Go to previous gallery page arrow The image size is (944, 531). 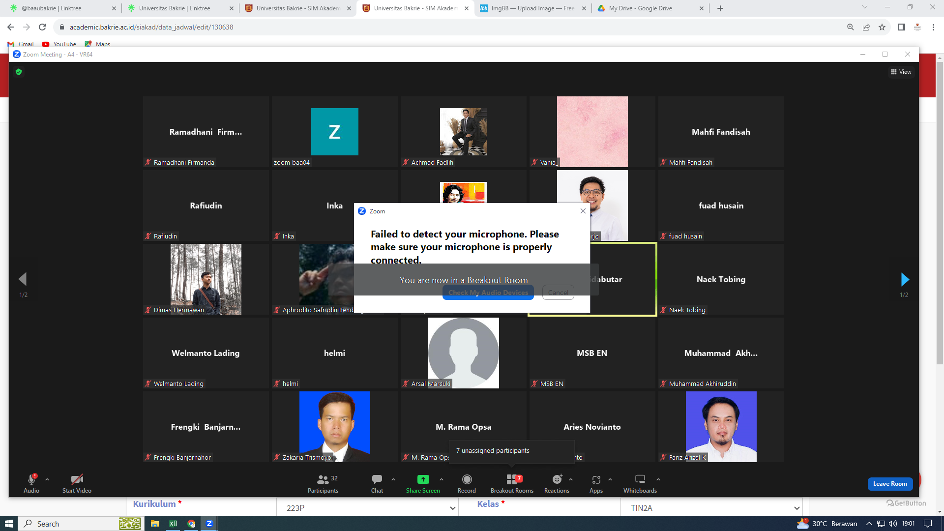click(x=23, y=279)
